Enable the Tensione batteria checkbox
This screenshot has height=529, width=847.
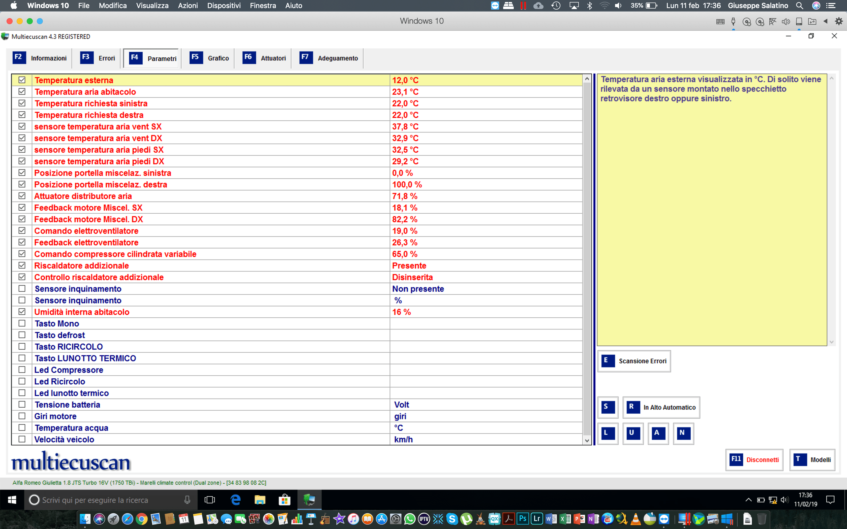pos(22,405)
